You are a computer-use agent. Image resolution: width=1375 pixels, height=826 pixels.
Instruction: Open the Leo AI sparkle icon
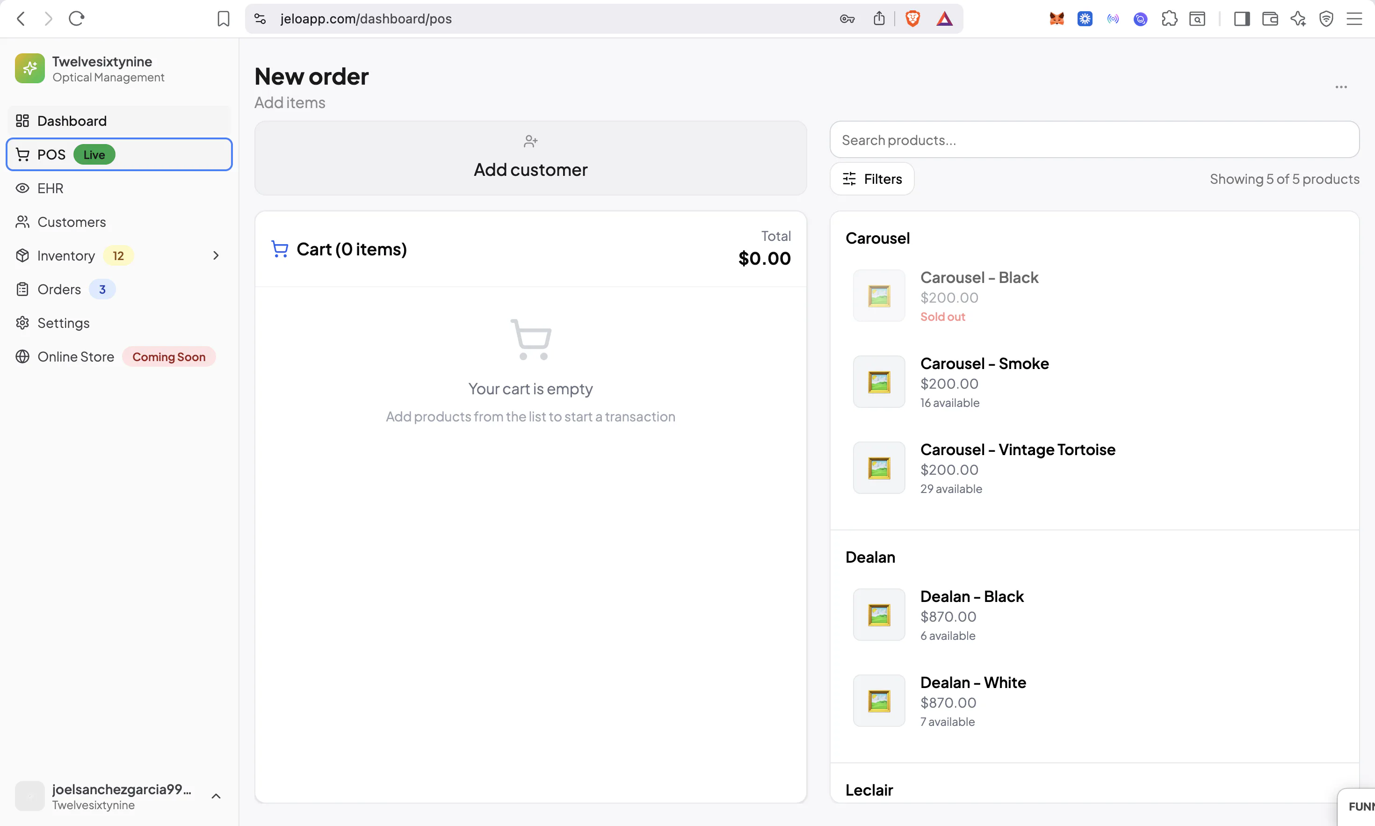pyautogui.click(x=1298, y=19)
